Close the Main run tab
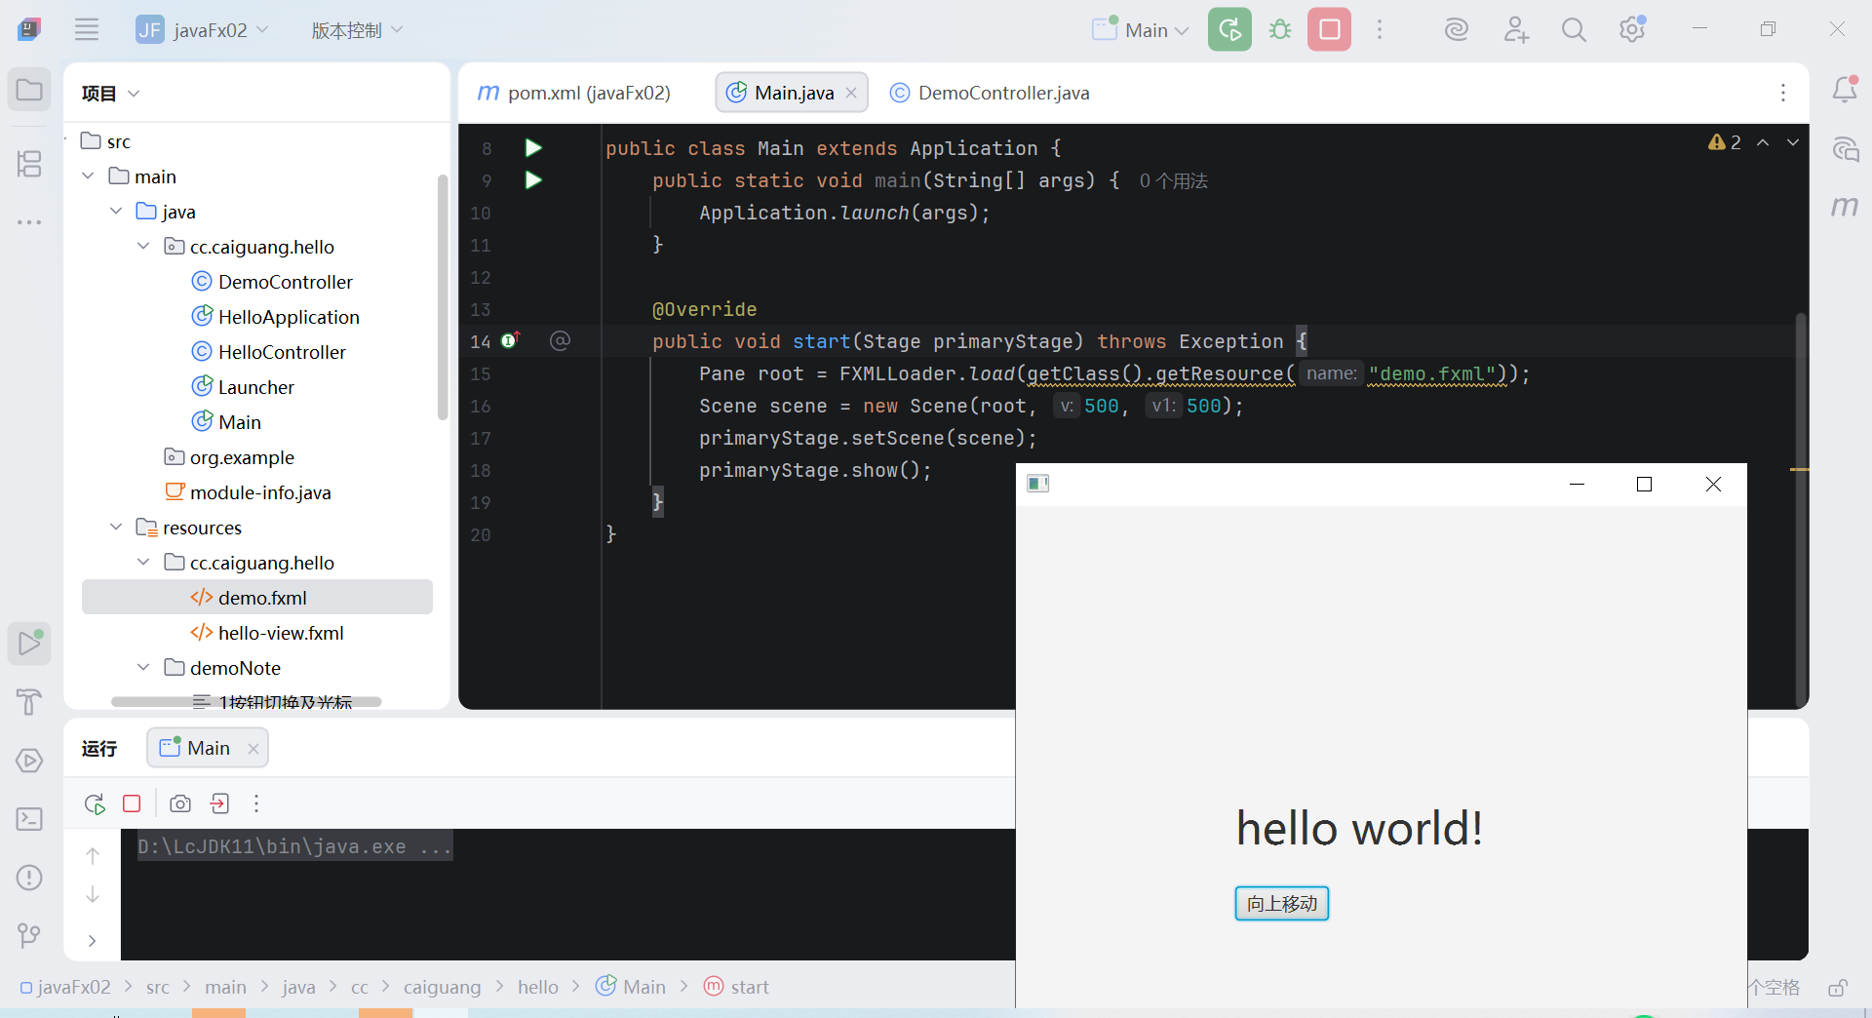Screen dimensions: 1872x1018 click(x=253, y=749)
